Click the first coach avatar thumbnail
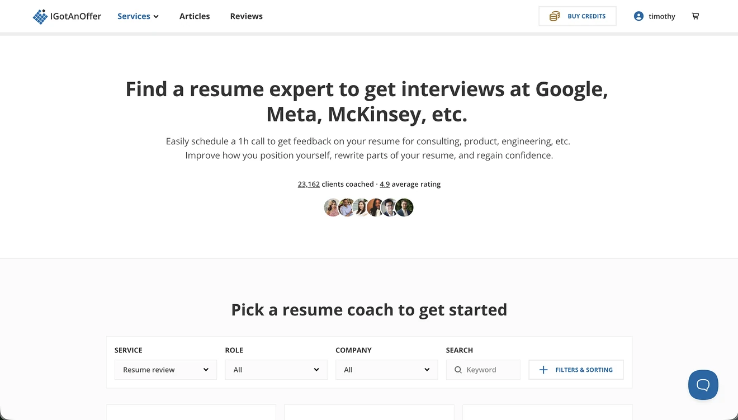This screenshot has height=420, width=738. click(333, 207)
